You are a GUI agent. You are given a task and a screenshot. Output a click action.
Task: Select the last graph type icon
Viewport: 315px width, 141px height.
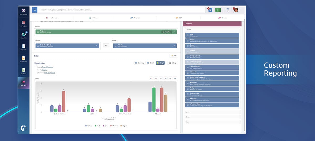tap(175, 78)
